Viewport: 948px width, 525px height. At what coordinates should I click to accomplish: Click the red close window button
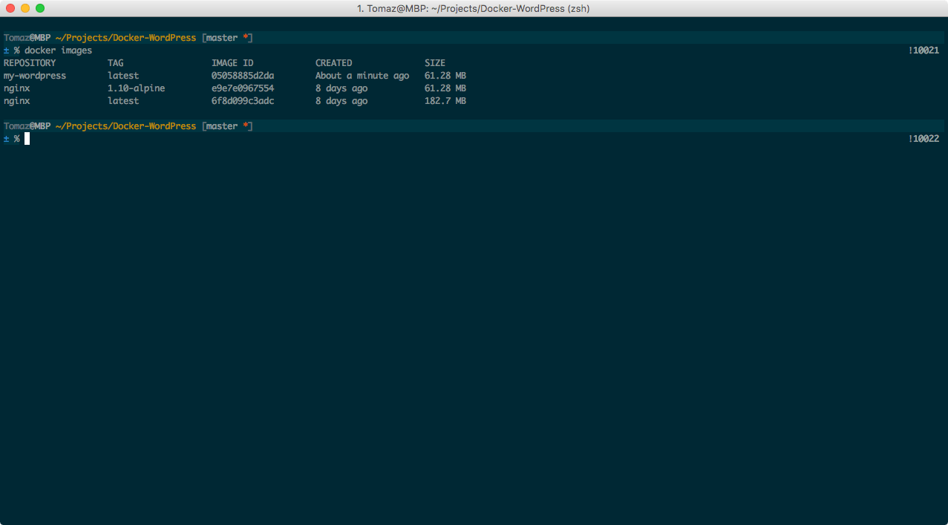coord(10,8)
